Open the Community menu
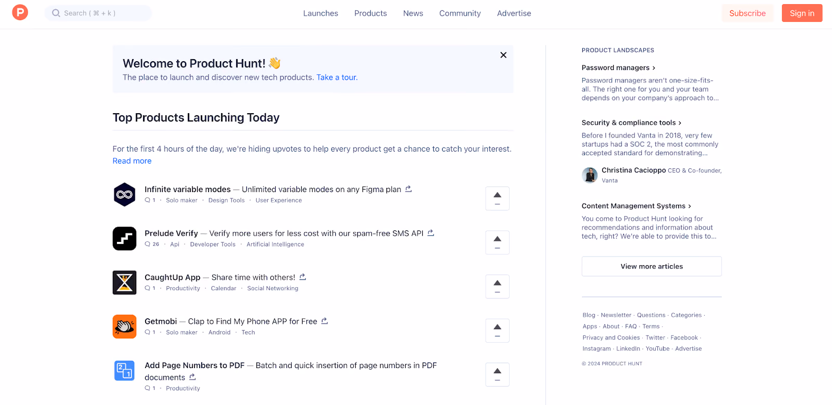This screenshot has height=405, width=832. point(460,14)
